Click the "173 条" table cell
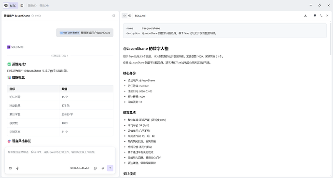 coord(86,105)
